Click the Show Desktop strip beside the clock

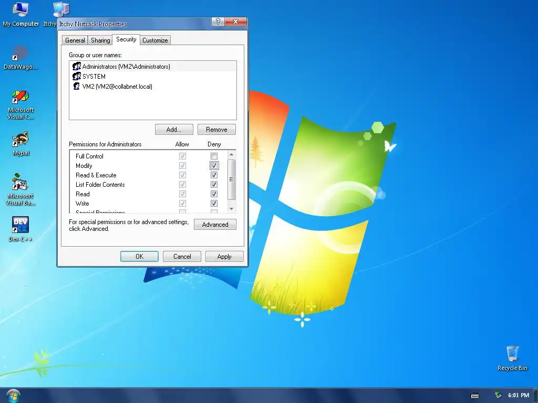(x=535, y=396)
